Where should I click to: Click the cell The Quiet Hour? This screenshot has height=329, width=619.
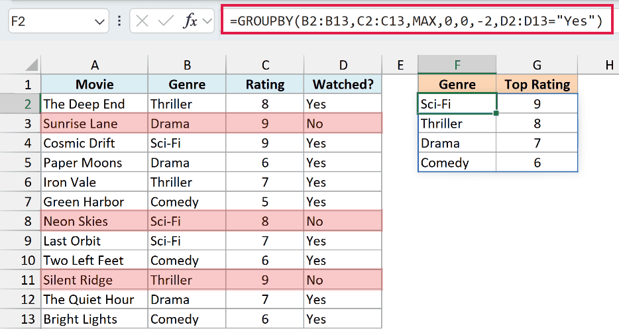tap(94, 299)
